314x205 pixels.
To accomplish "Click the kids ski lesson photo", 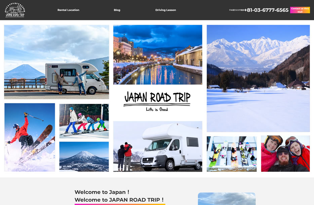I will (x=84, y=121).
